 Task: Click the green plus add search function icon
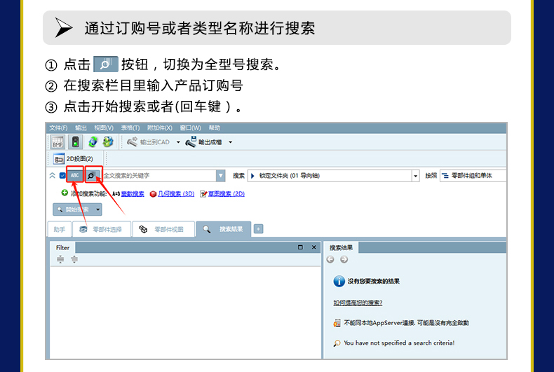click(65, 193)
